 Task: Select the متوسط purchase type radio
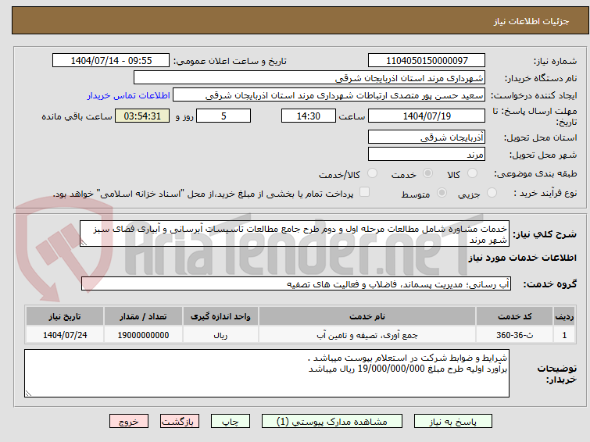pos(442,193)
